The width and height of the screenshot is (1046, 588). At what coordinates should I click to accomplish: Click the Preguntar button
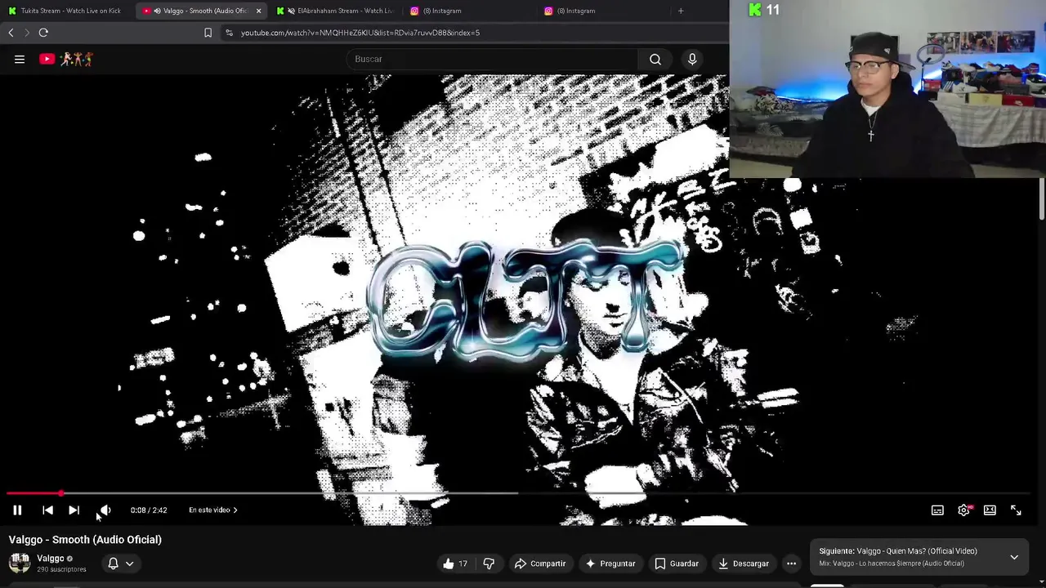(610, 563)
